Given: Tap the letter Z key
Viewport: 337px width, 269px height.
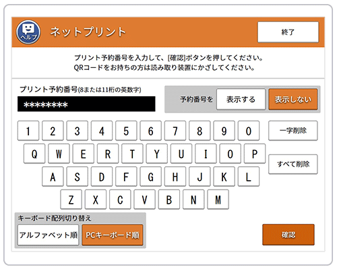Looking at the screenshot, I should click(x=71, y=200).
